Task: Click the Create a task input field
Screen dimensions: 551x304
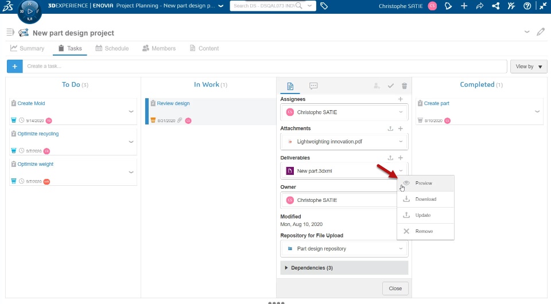Action: tap(265, 67)
